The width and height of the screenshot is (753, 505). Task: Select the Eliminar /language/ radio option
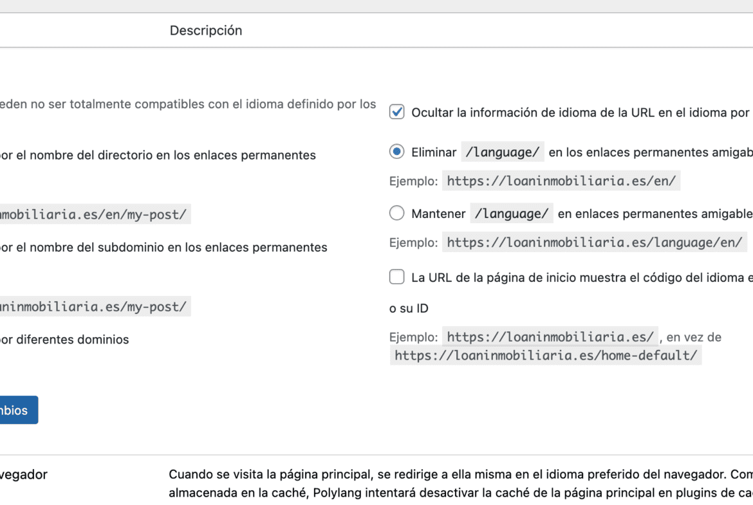397,152
